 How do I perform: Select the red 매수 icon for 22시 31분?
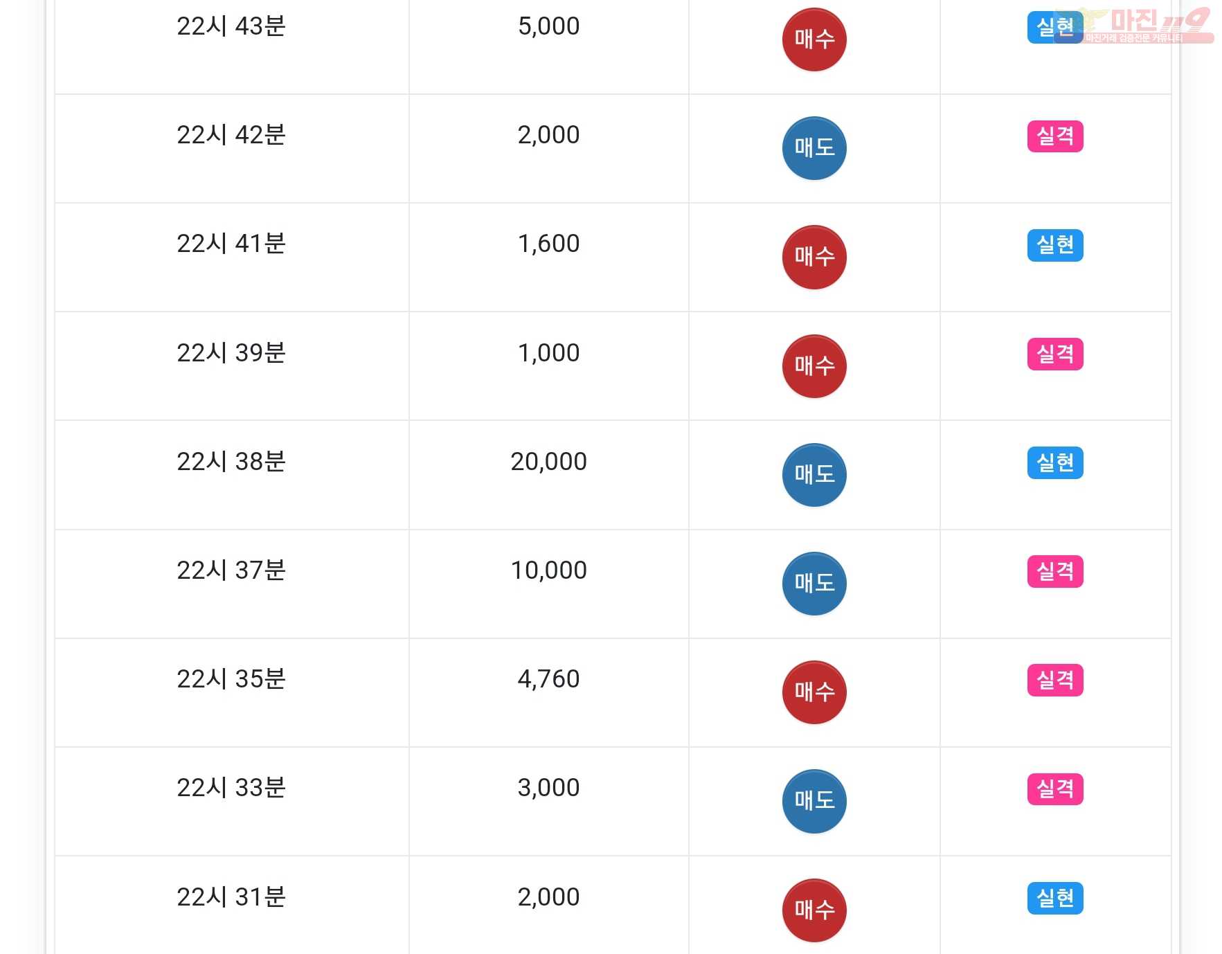pos(814,910)
